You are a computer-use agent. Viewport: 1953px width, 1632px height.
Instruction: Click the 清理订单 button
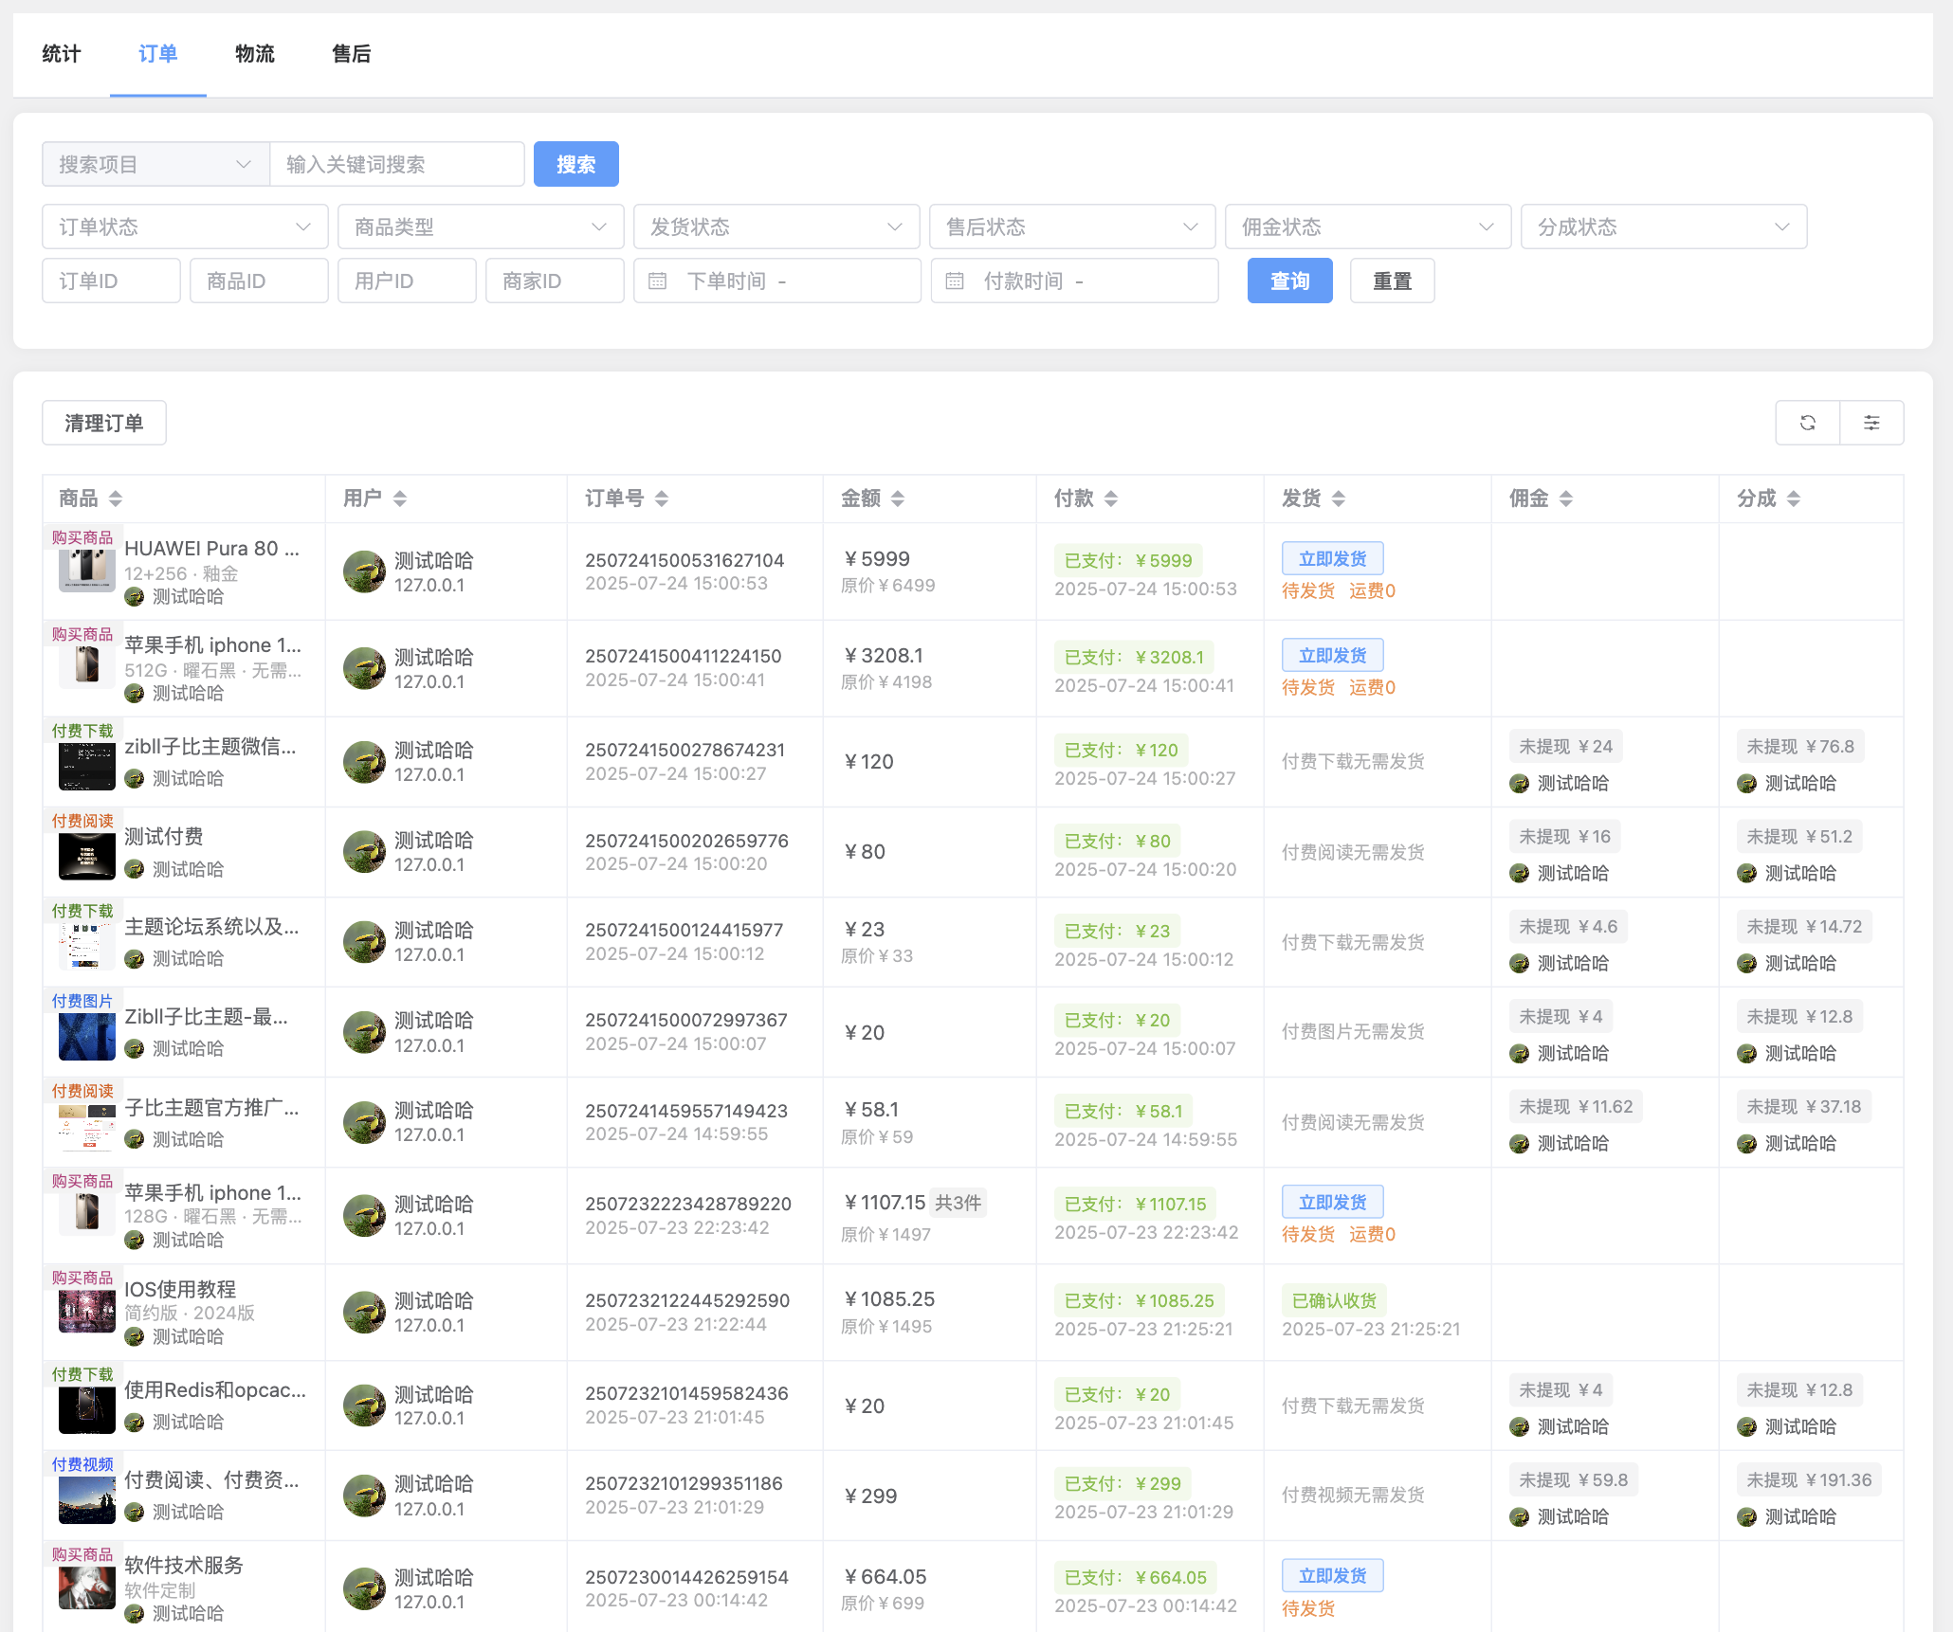[x=104, y=423]
